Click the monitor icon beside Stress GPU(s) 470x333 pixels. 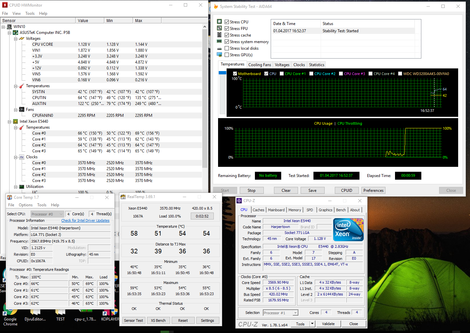click(219, 55)
